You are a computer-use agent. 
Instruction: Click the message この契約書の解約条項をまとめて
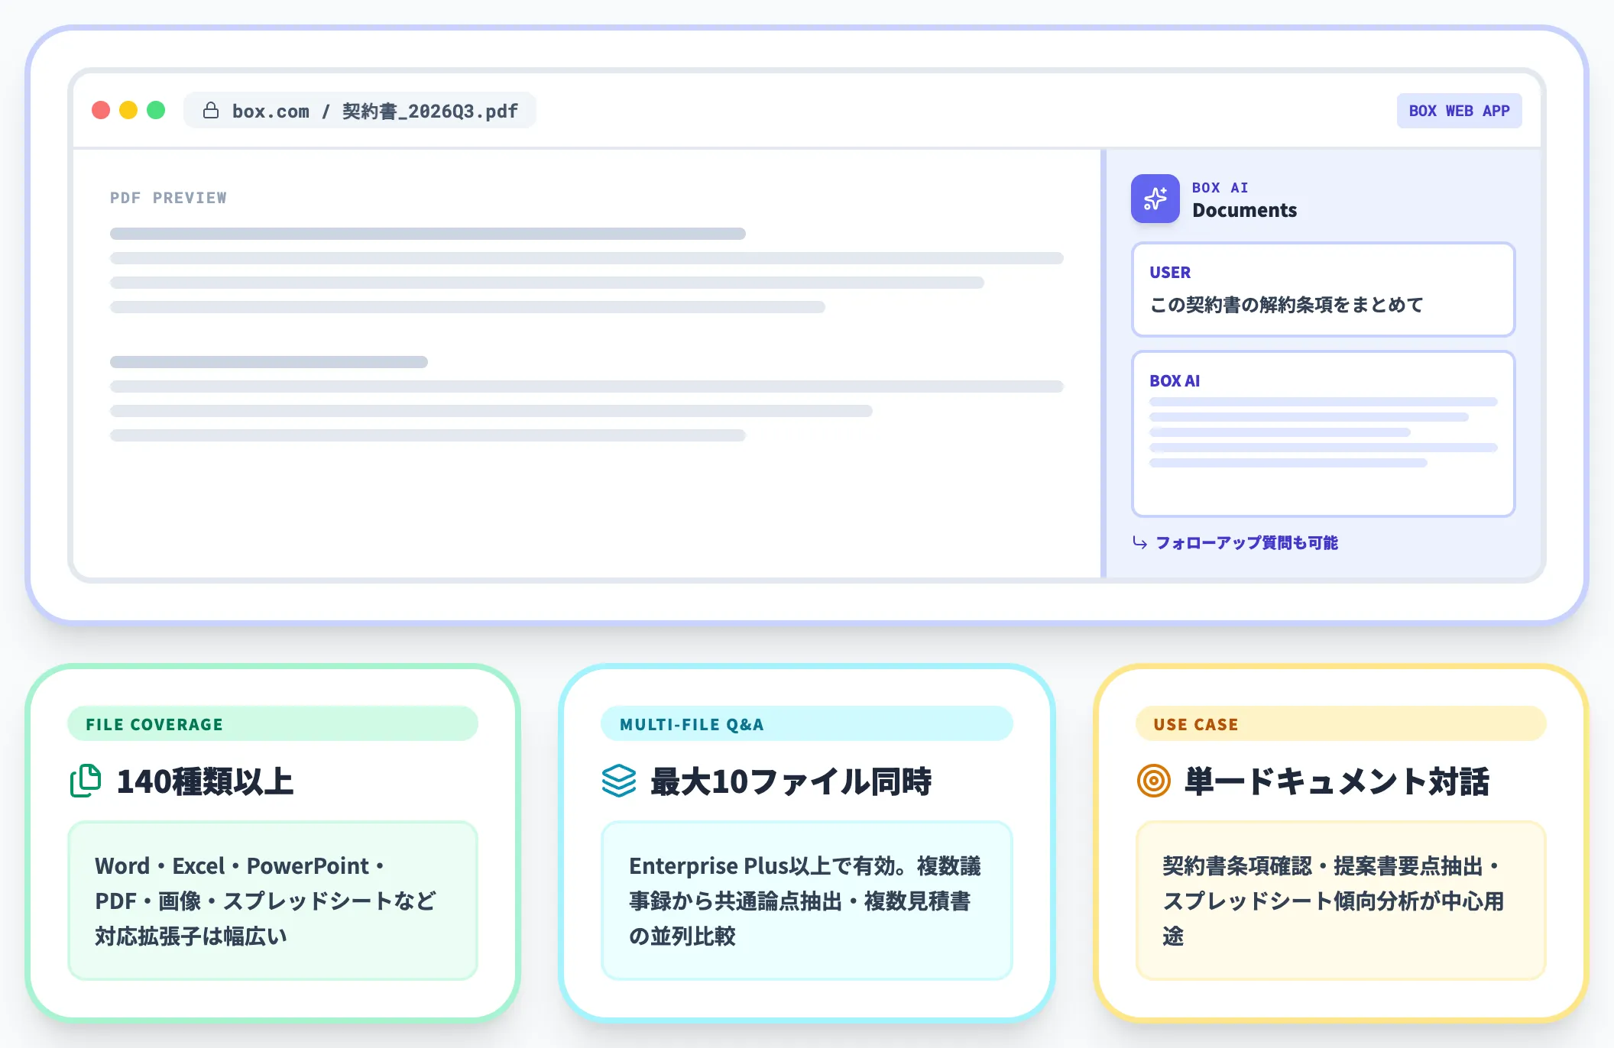(1286, 305)
